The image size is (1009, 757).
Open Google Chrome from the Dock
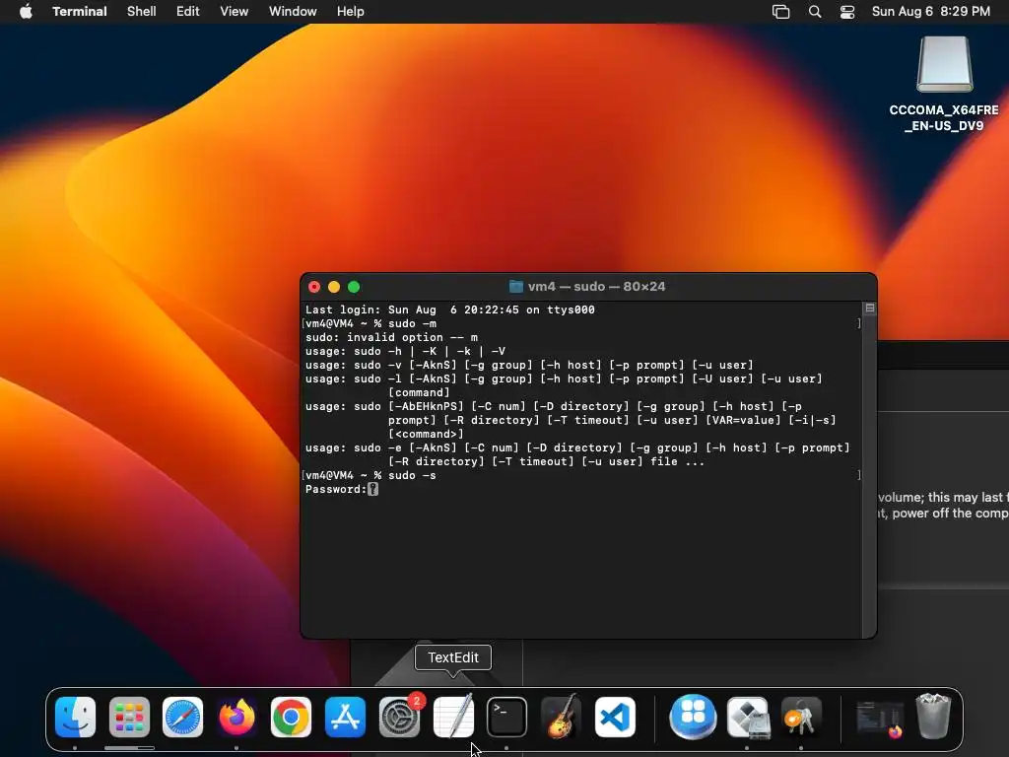(291, 717)
